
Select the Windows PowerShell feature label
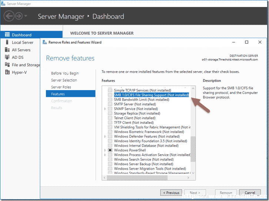pos(130,150)
